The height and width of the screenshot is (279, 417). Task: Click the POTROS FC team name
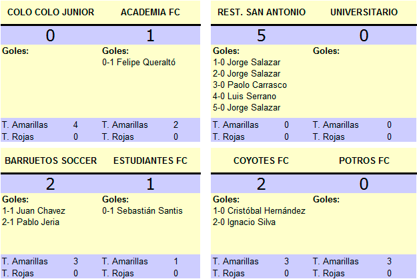point(364,161)
